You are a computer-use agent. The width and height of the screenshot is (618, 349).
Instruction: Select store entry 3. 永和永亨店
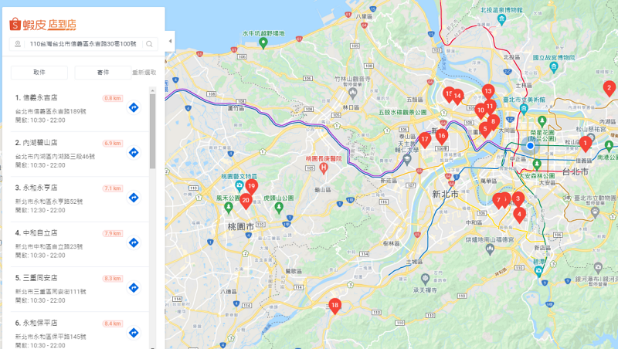tap(80, 199)
